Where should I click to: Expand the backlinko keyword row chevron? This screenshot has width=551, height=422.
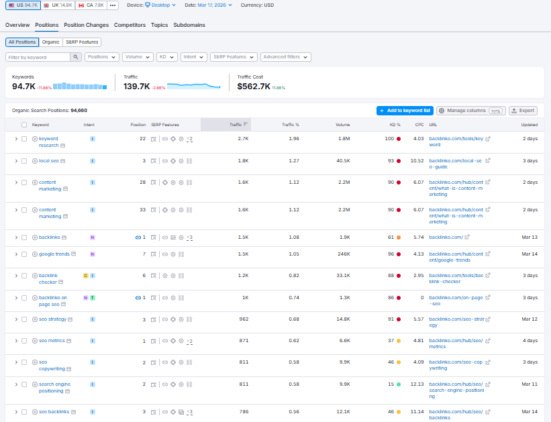click(16, 238)
